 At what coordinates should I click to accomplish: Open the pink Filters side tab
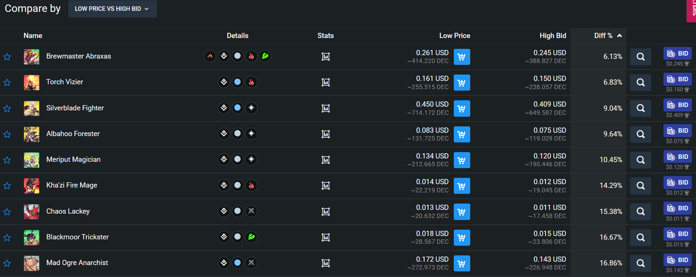[x=692, y=9]
